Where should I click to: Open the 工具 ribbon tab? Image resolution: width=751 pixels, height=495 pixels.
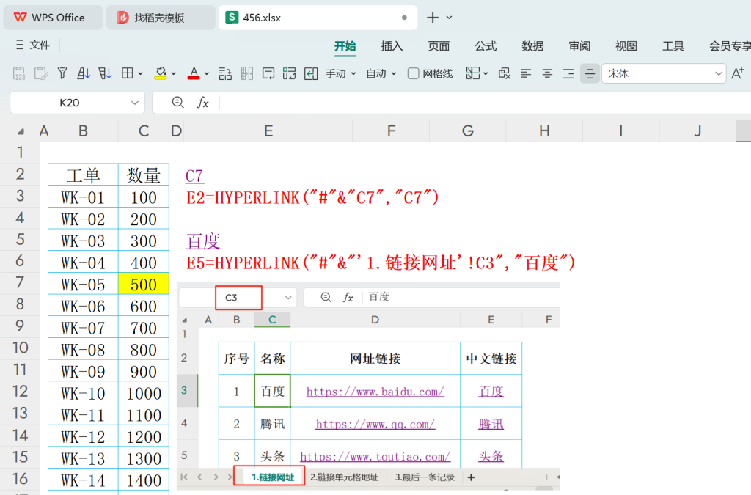tap(673, 46)
